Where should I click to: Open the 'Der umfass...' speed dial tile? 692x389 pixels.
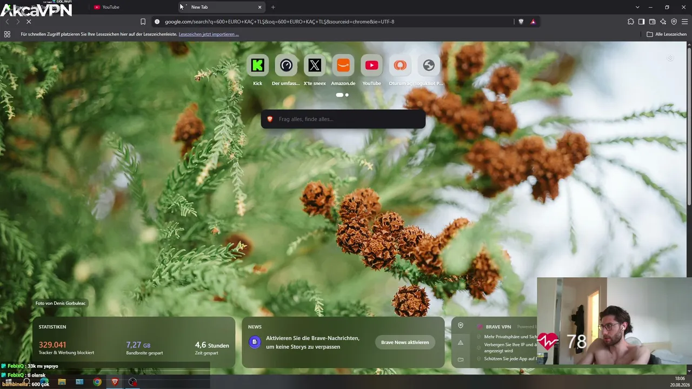(x=286, y=65)
